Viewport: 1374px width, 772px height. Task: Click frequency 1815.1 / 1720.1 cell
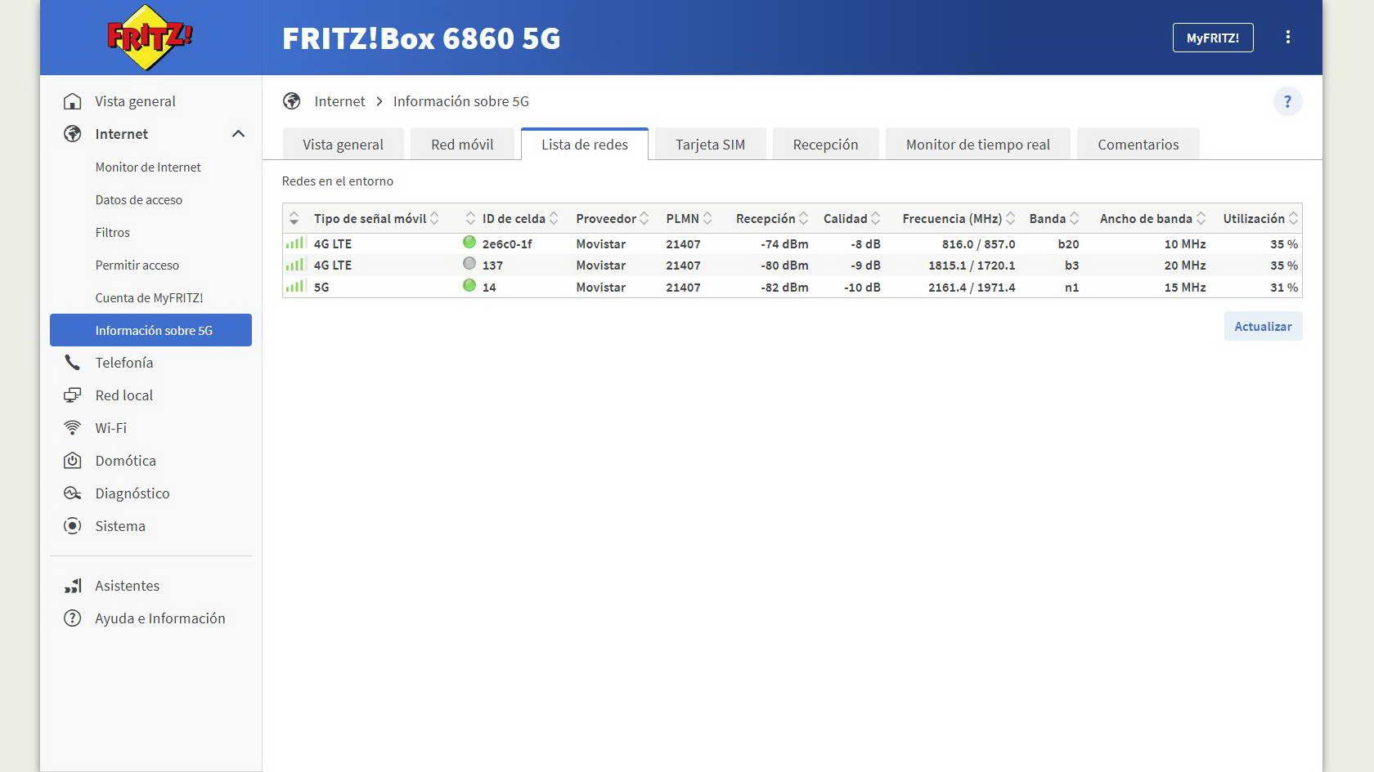[x=972, y=266]
